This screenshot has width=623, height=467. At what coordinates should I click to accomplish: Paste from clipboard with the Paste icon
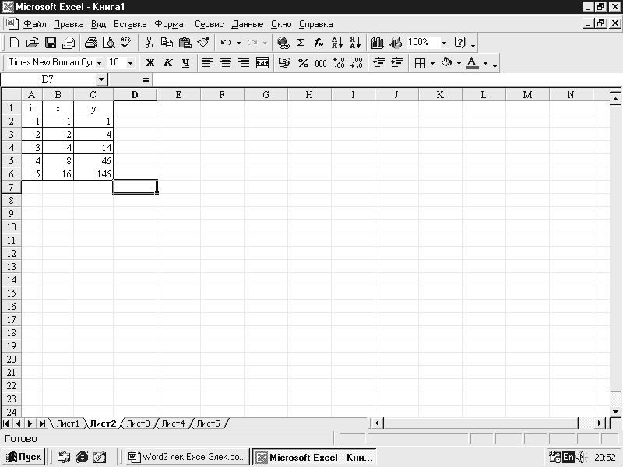coord(185,43)
